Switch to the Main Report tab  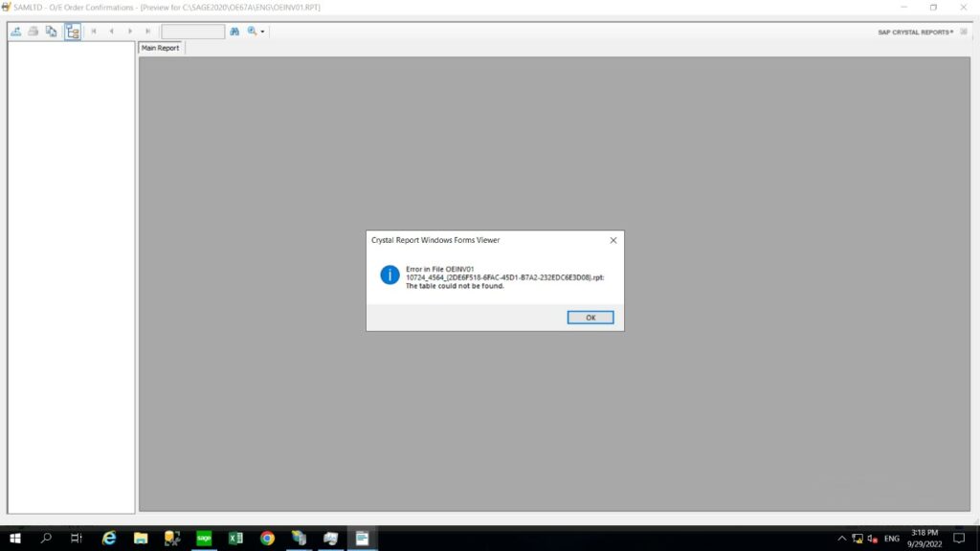tap(161, 48)
